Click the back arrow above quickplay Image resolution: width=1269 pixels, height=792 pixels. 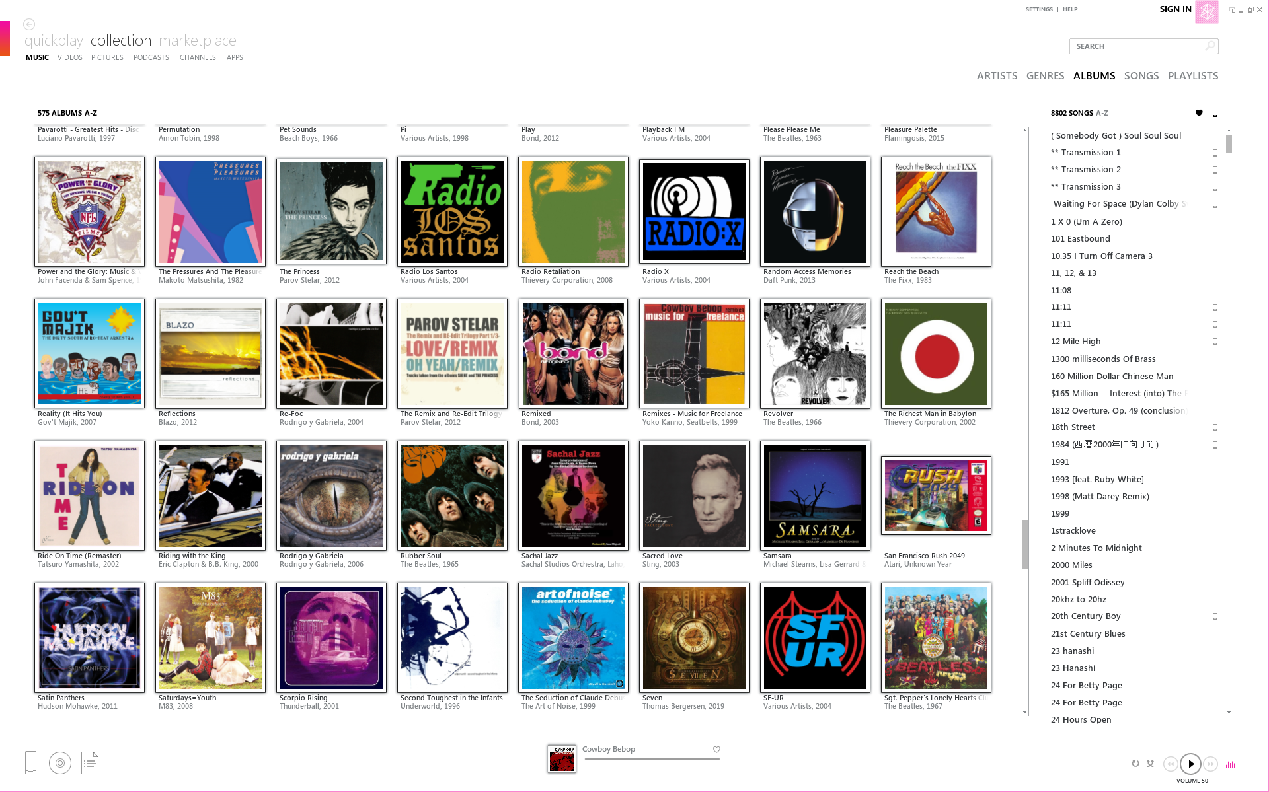pyautogui.click(x=29, y=24)
